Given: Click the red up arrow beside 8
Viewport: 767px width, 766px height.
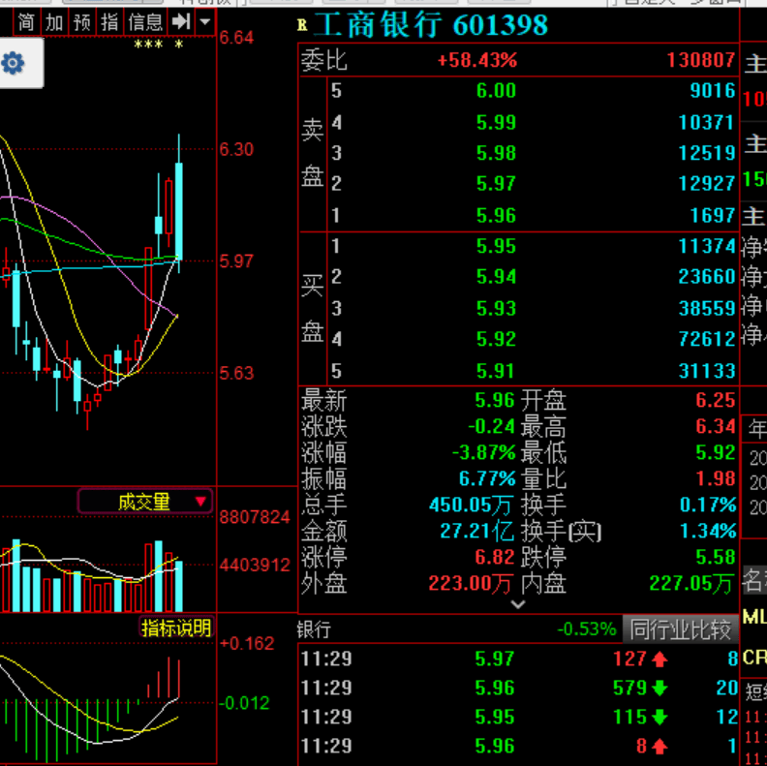Looking at the screenshot, I should [660, 746].
